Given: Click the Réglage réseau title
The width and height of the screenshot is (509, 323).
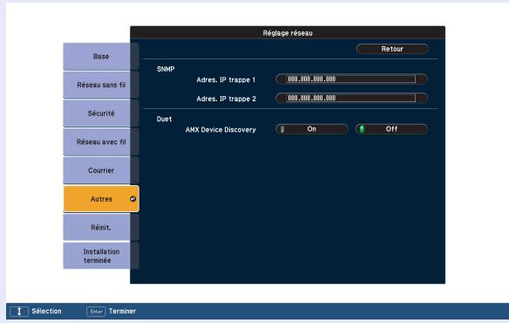Looking at the screenshot, I should [288, 33].
